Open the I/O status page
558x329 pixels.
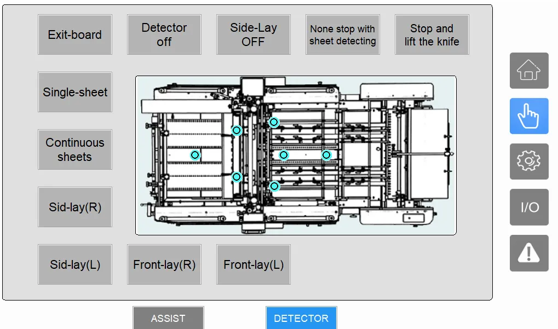tap(529, 207)
